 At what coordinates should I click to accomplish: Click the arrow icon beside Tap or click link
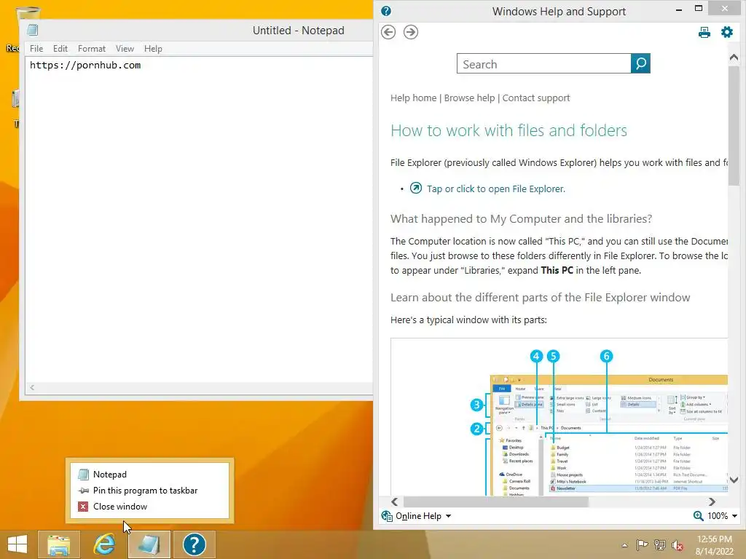click(x=415, y=189)
